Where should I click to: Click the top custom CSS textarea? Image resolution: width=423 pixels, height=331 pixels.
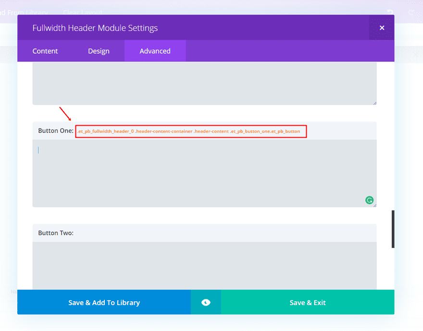click(x=204, y=83)
